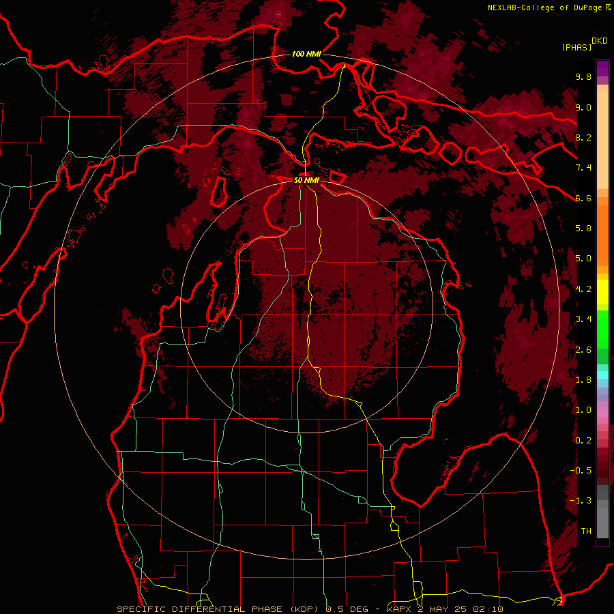This screenshot has width=614, height=614.
Task: Click the 1.0 value on the color scale
Action: [583, 410]
